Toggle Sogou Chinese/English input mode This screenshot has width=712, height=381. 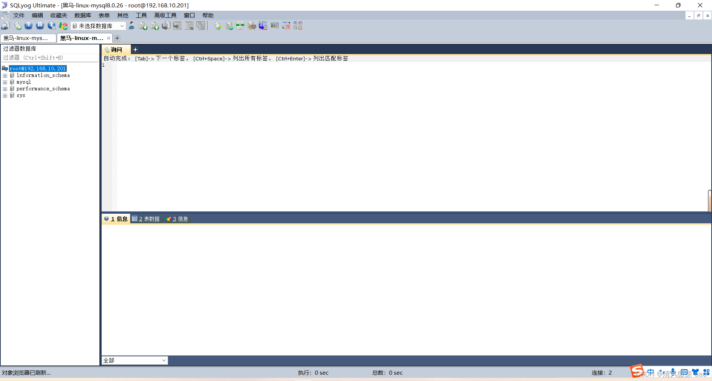click(650, 372)
